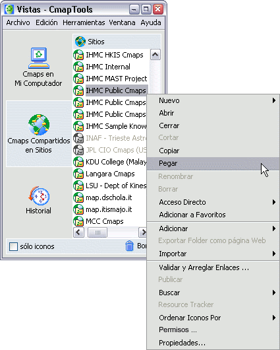Image resolution: width=280 pixels, height=350 pixels.
Task: Open the Ventana menu
Action: pos(122,22)
